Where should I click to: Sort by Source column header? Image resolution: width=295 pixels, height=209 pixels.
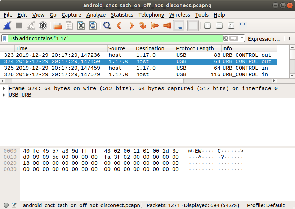(121, 48)
